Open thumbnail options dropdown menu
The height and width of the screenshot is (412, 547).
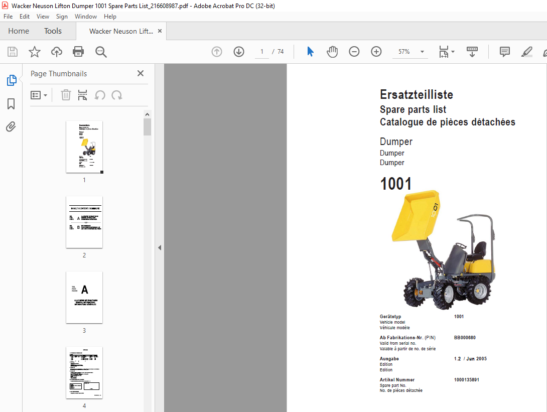(x=39, y=95)
